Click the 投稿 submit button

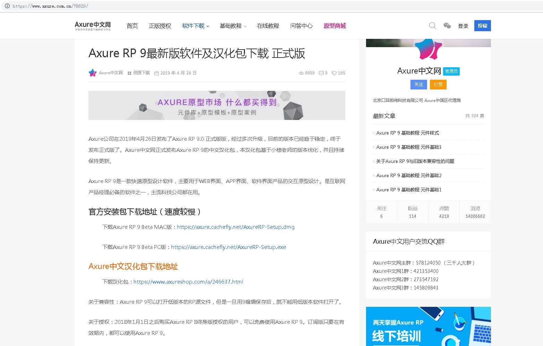(483, 26)
